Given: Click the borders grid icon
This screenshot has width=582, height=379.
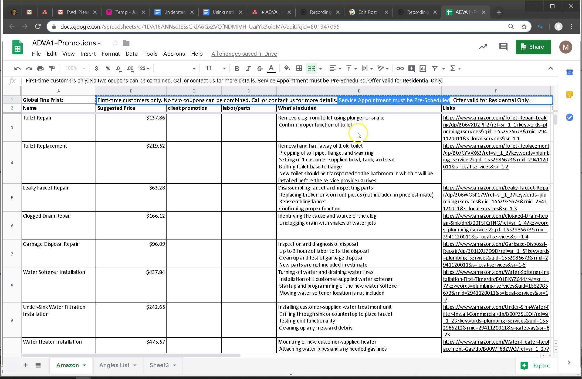Looking at the screenshot, I should pyautogui.click(x=299, y=68).
